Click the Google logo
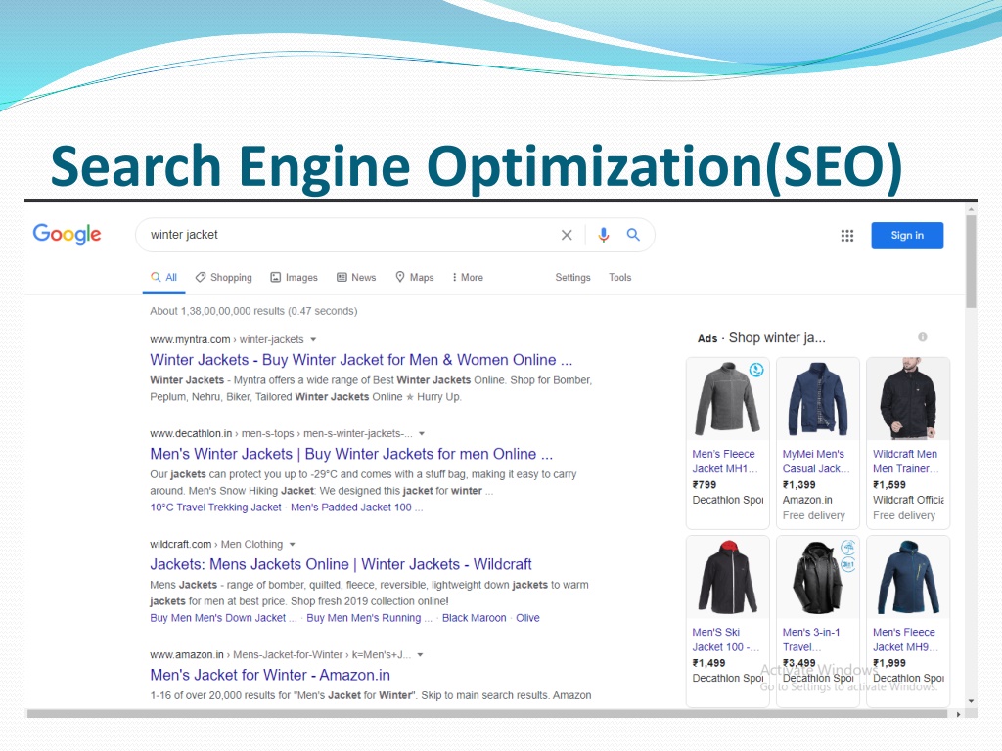1002x751 pixels. click(68, 235)
